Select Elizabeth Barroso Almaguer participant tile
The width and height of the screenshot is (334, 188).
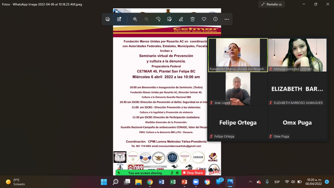click(x=297, y=89)
